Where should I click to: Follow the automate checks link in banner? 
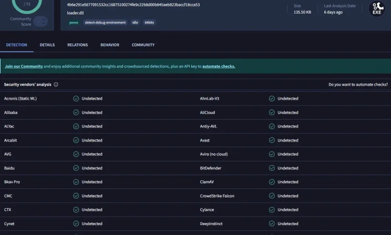218,66
